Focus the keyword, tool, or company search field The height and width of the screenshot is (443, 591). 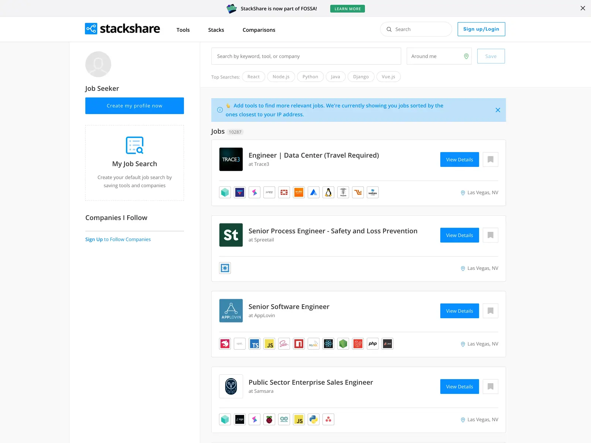pyautogui.click(x=306, y=56)
